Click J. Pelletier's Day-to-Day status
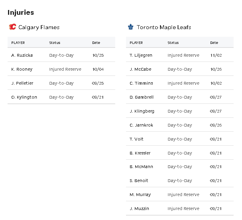 coord(62,83)
